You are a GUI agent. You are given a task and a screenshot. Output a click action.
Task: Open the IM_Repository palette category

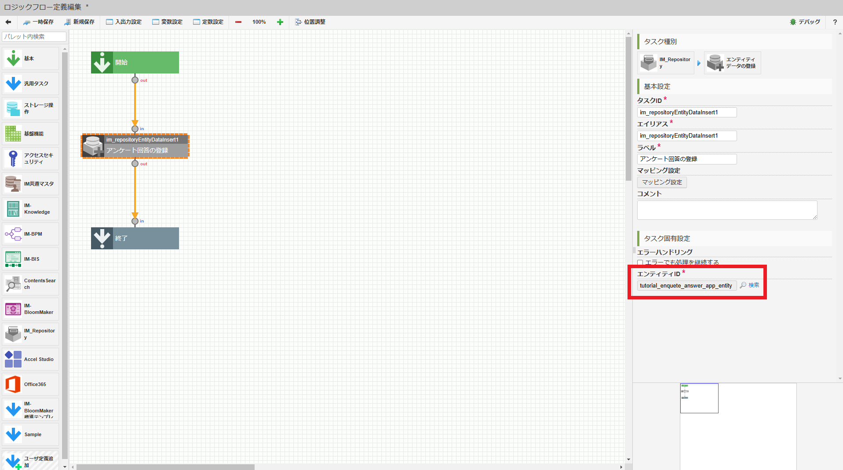(x=30, y=334)
